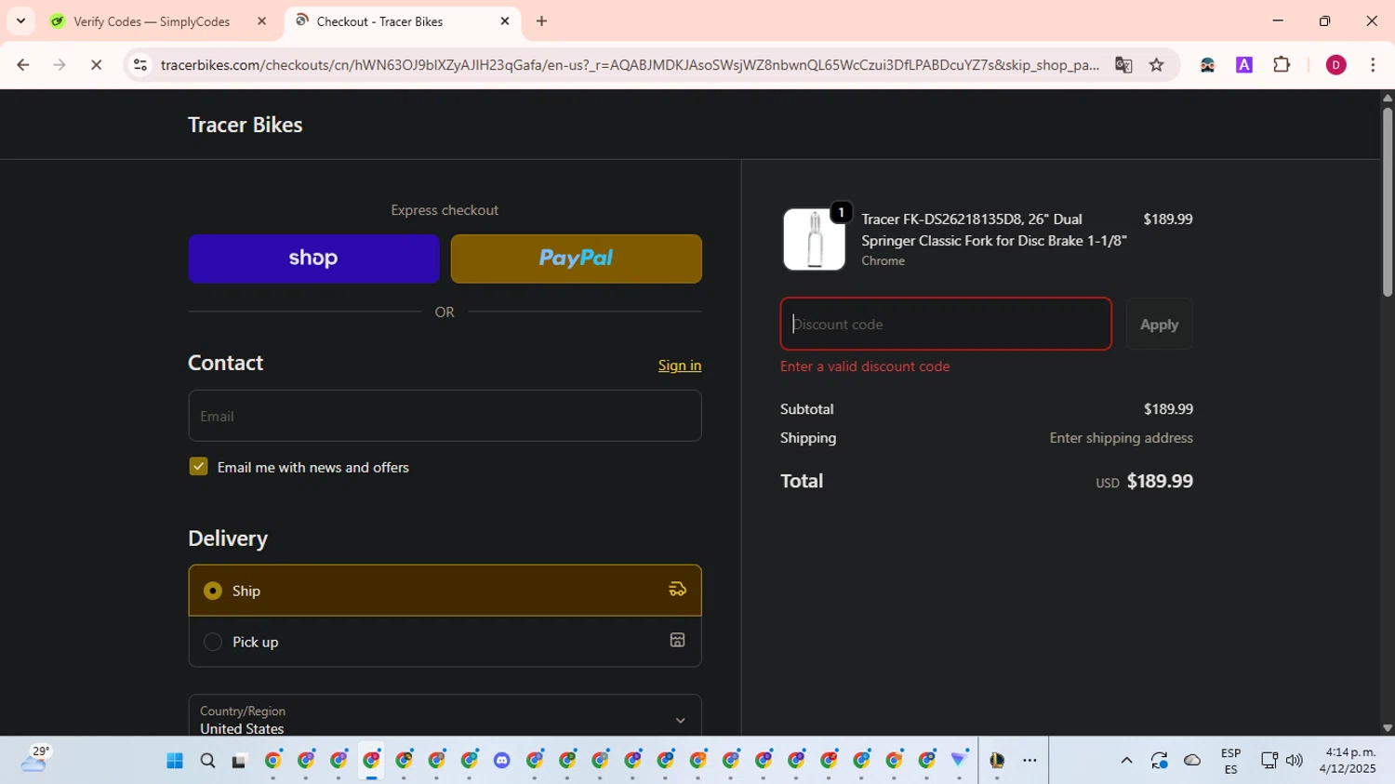Show hidden system tray icons
The height and width of the screenshot is (784, 1395).
[1126, 761]
